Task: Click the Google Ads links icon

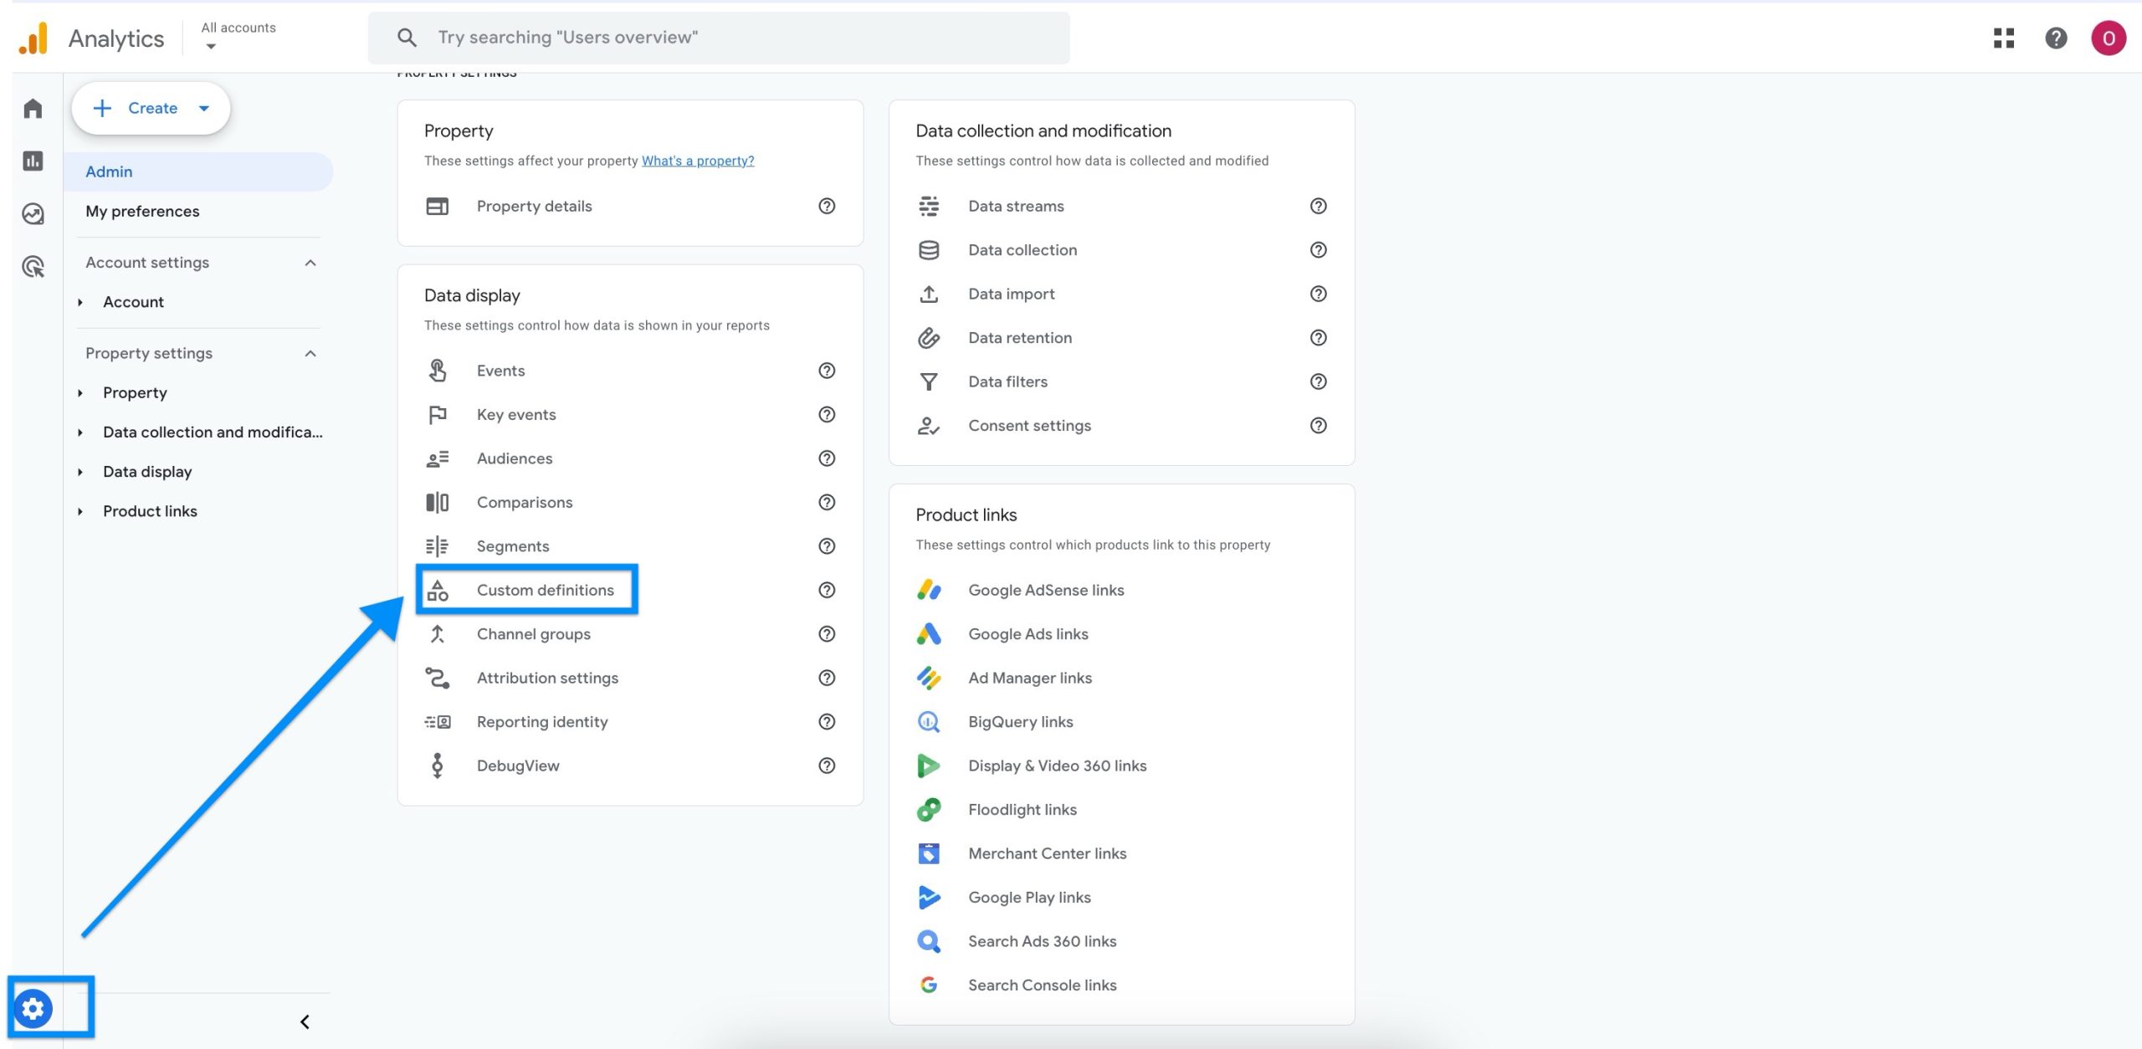Action: pos(929,634)
